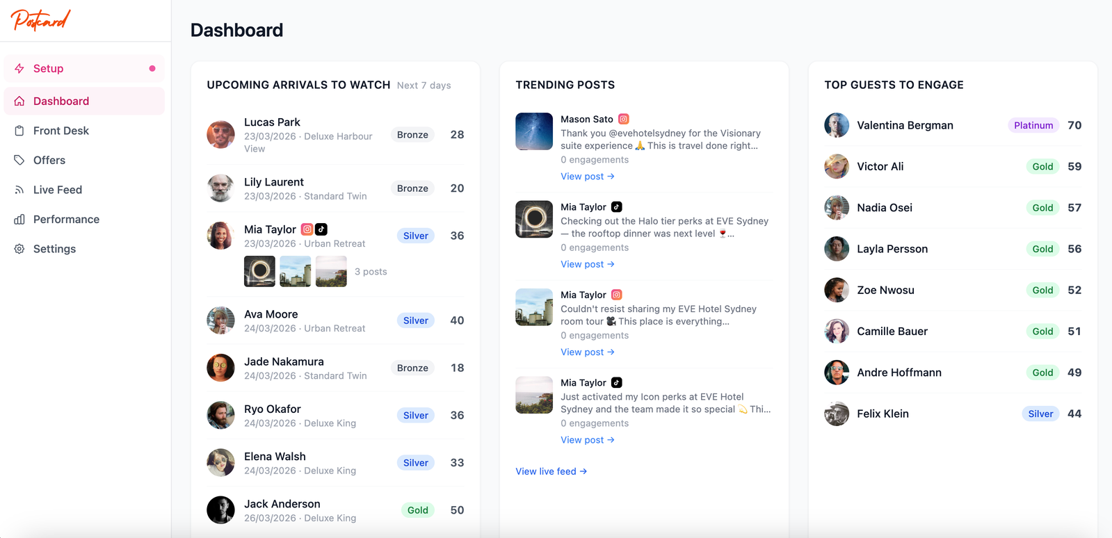
Task: Click Felix Klein's avatar
Action: 837,414
